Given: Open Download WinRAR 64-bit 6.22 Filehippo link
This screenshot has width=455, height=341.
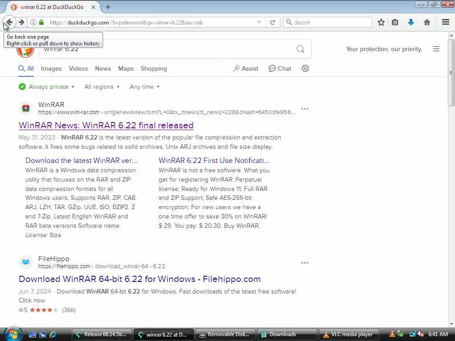Looking at the screenshot, I should pyautogui.click(x=140, y=279).
